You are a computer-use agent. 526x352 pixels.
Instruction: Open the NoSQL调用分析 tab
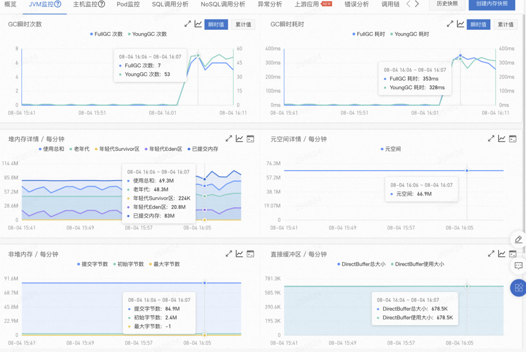click(223, 4)
